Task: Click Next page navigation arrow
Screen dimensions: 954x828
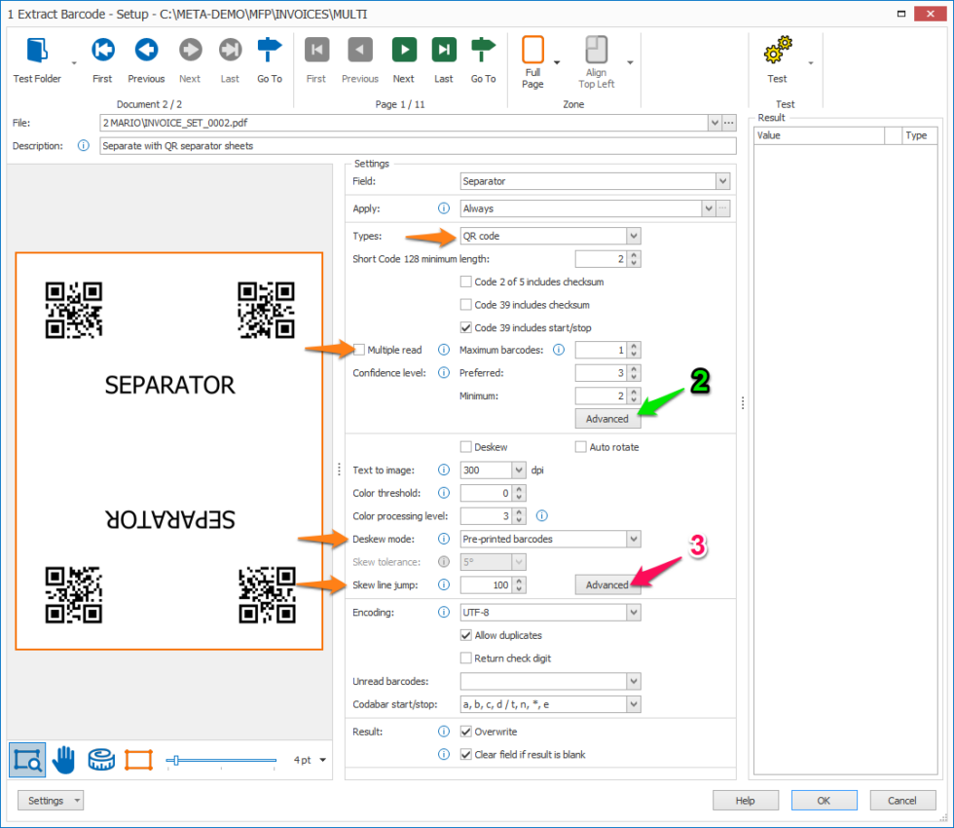Action: pos(403,49)
